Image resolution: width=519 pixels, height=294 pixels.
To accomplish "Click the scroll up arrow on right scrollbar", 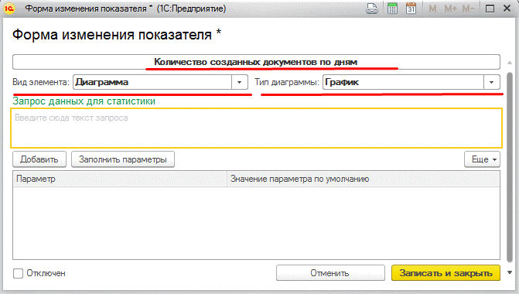I will coord(510,63).
